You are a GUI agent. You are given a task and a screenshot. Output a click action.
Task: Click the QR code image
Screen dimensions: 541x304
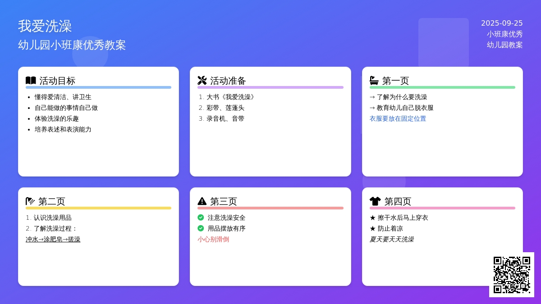tap(512, 275)
